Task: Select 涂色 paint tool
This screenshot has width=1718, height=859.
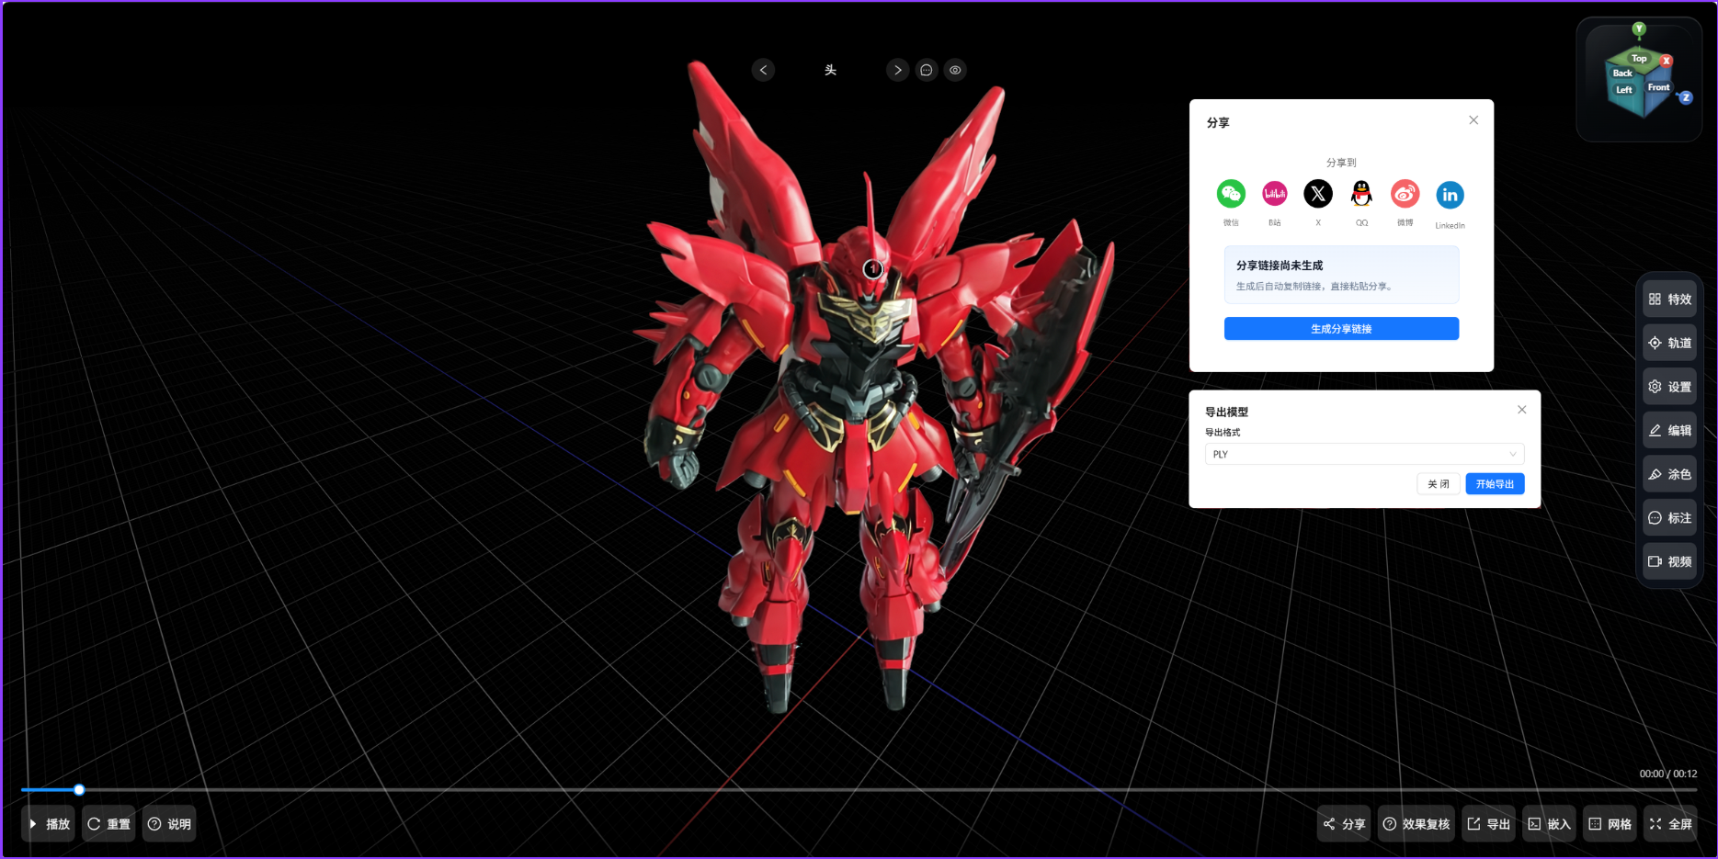Action: 1669,474
